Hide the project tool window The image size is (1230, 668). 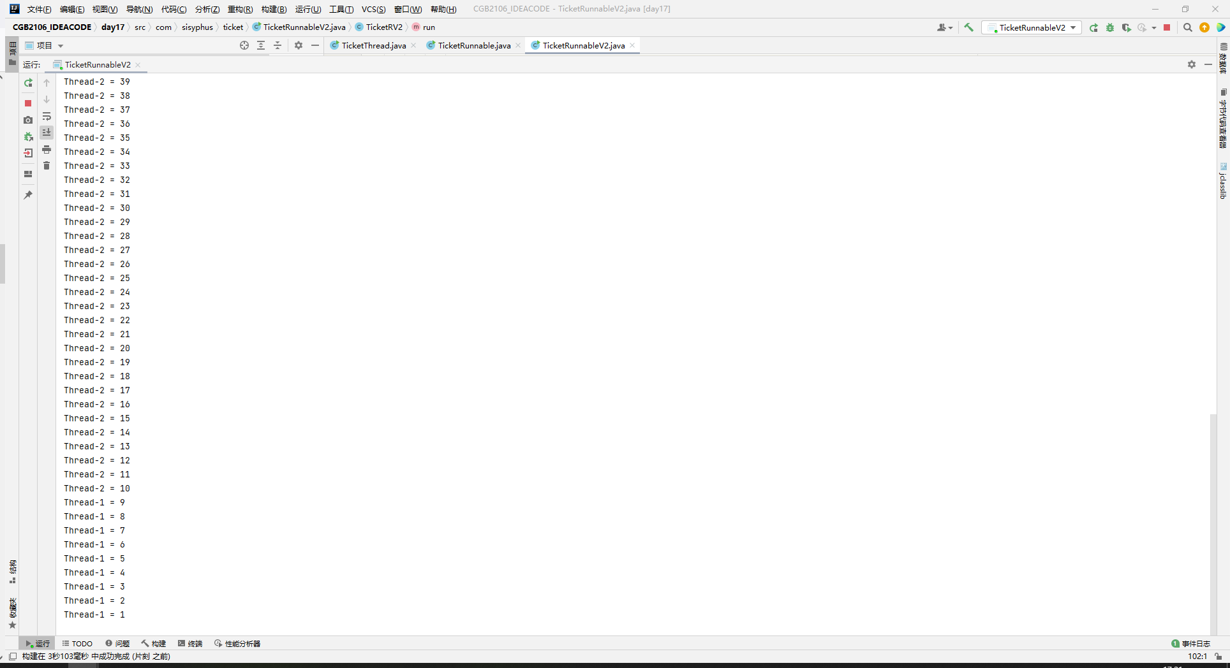click(x=315, y=45)
